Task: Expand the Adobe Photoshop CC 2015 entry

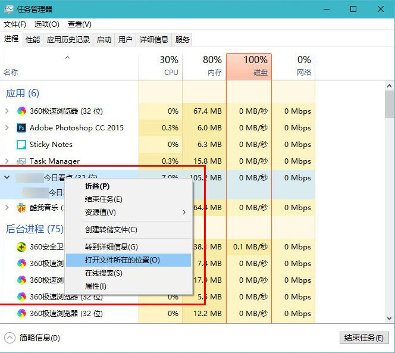Action: pos(7,128)
